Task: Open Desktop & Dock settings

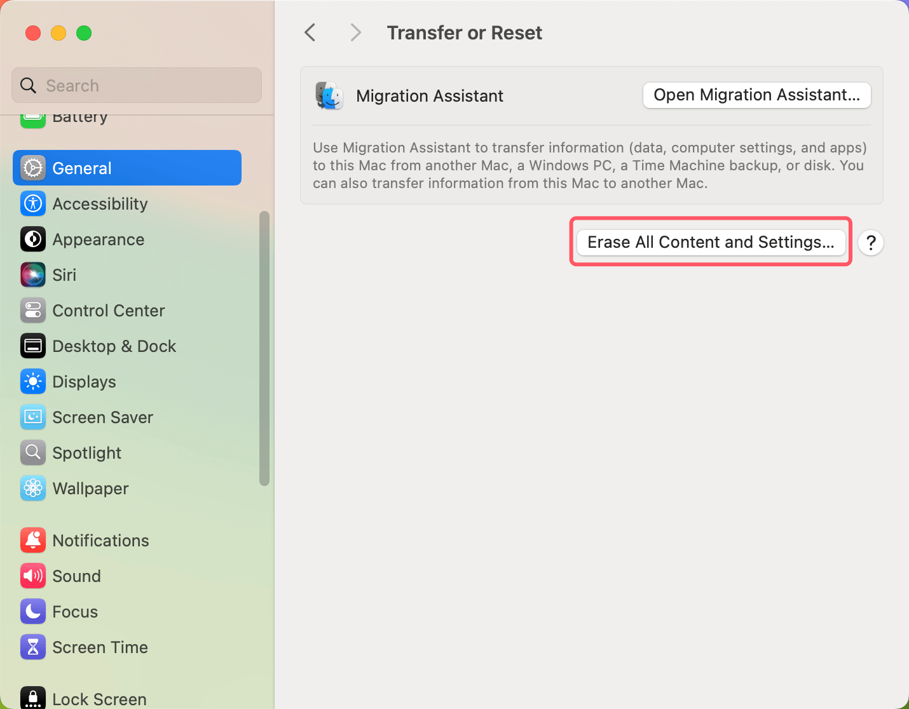Action: 114,346
